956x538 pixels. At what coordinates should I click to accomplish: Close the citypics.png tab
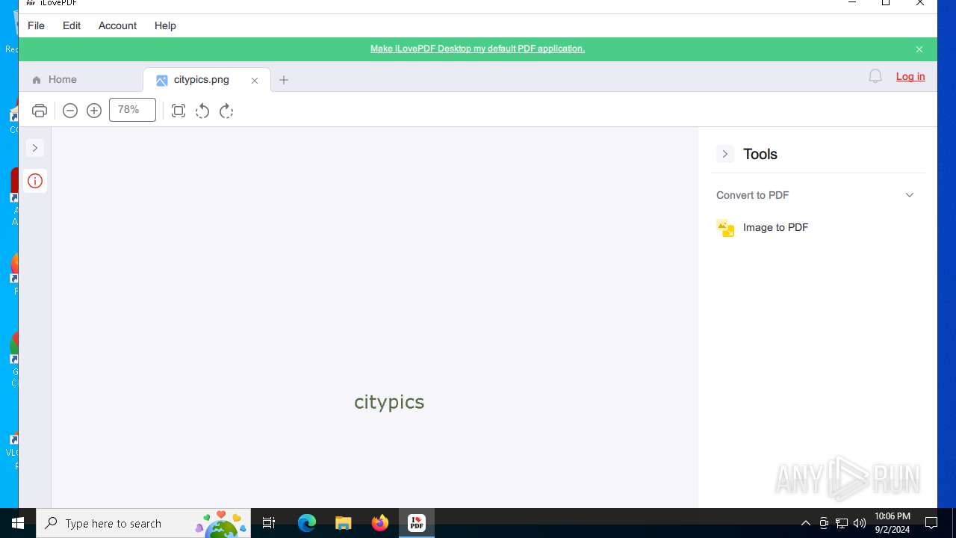(255, 80)
